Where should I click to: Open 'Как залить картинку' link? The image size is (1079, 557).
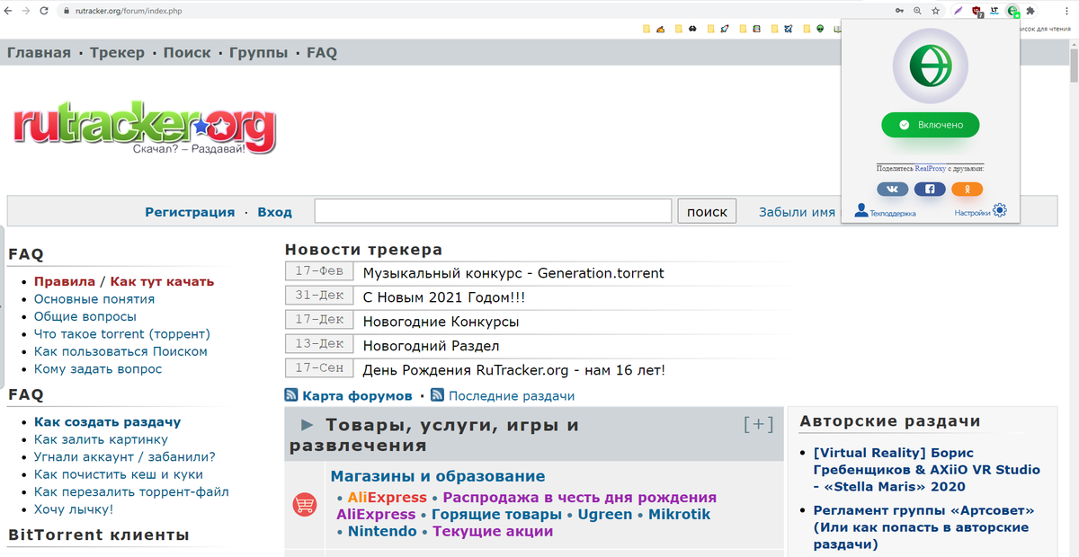101,439
